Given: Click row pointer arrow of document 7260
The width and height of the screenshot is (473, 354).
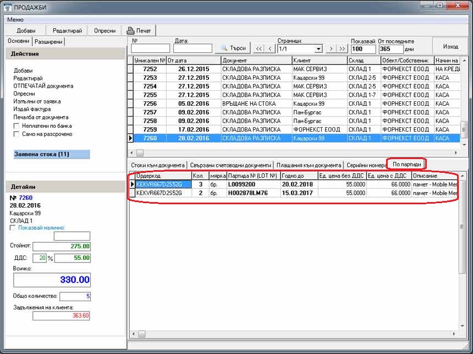Looking at the screenshot, I should click(130, 138).
